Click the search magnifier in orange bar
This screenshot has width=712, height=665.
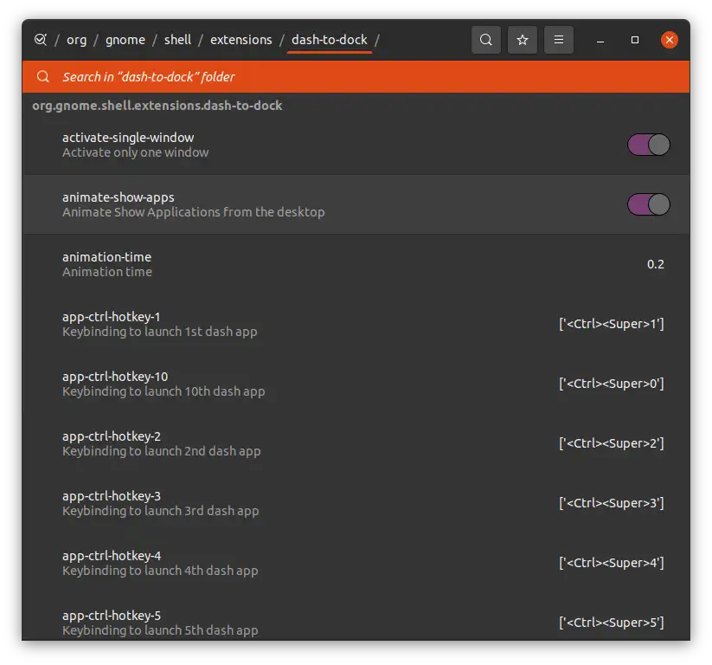click(43, 76)
